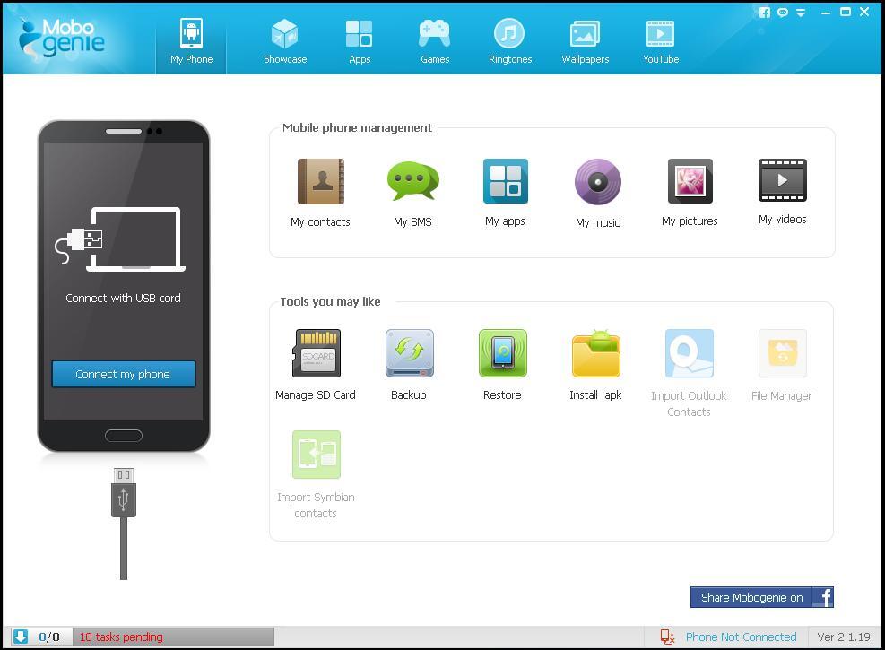Click the disconnected phone status icon
This screenshot has width=885, height=650.
667,637
